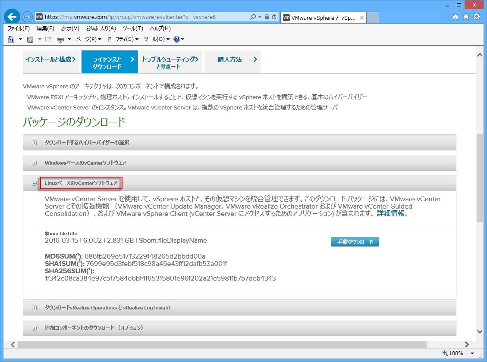
Task: Click the zoom magnifier icon in the status bar
Action: pyautogui.click(x=445, y=353)
